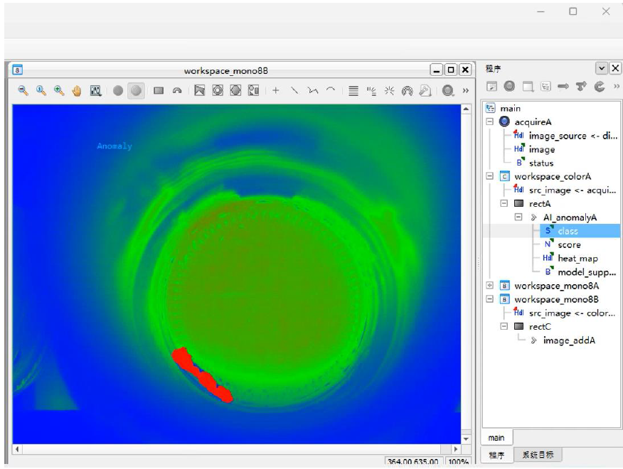The height and width of the screenshot is (469, 623).
Task: Switch to the 系统目标 tab
Action: pyautogui.click(x=538, y=455)
